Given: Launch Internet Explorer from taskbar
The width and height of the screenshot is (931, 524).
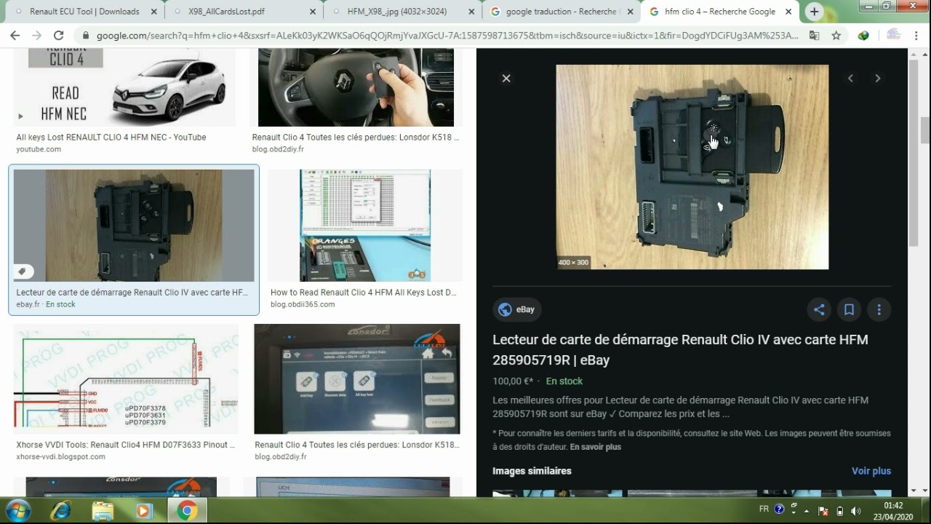Looking at the screenshot, I should click(x=61, y=511).
